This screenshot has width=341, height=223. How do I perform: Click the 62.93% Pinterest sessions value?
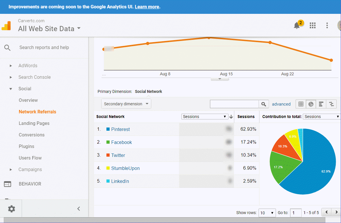[x=248, y=129]
